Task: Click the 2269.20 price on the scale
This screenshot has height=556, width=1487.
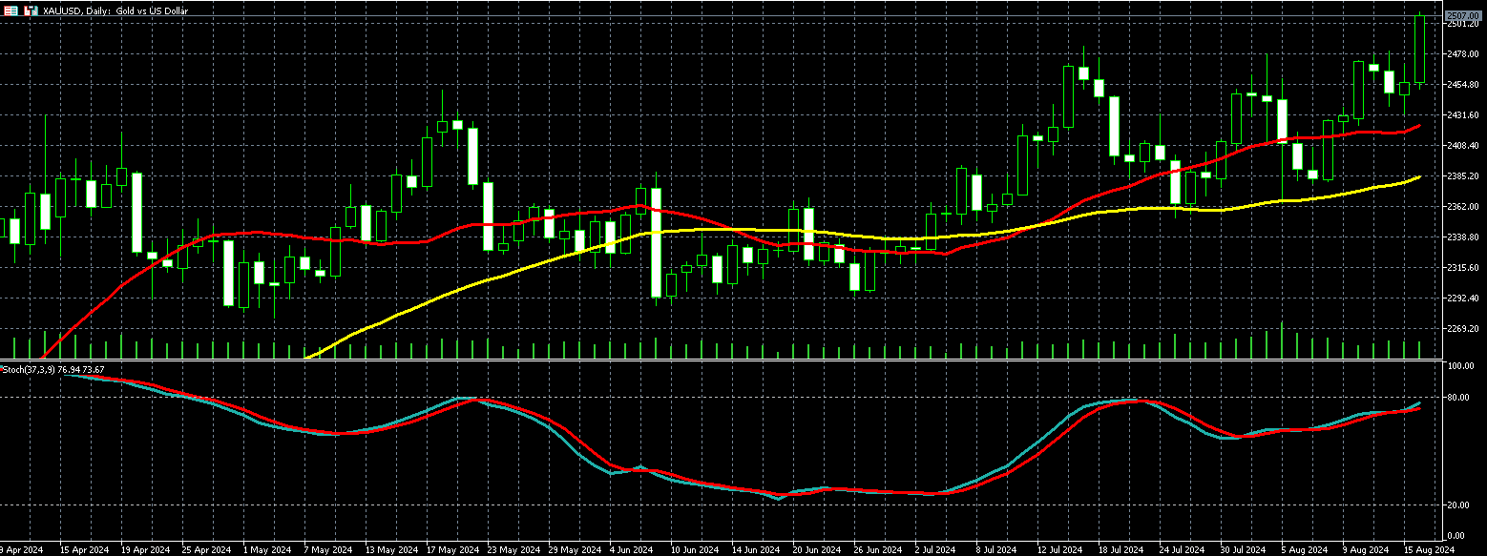Action: coord(1462,329)
